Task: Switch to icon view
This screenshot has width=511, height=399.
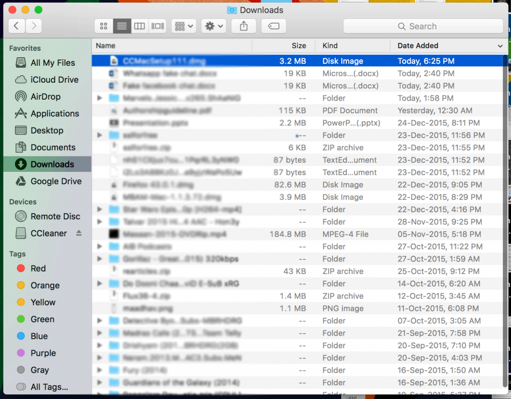Action: pos(104,26)
